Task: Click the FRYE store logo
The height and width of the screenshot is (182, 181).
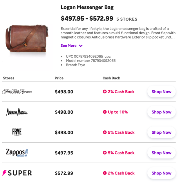Action: coord(17,132)
